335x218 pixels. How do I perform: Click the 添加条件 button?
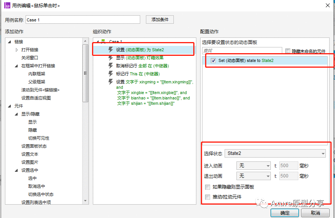tap(160, 20)
